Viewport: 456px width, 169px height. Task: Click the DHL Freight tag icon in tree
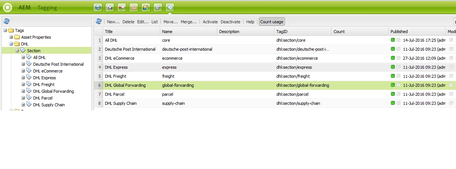tap(29, 84)
